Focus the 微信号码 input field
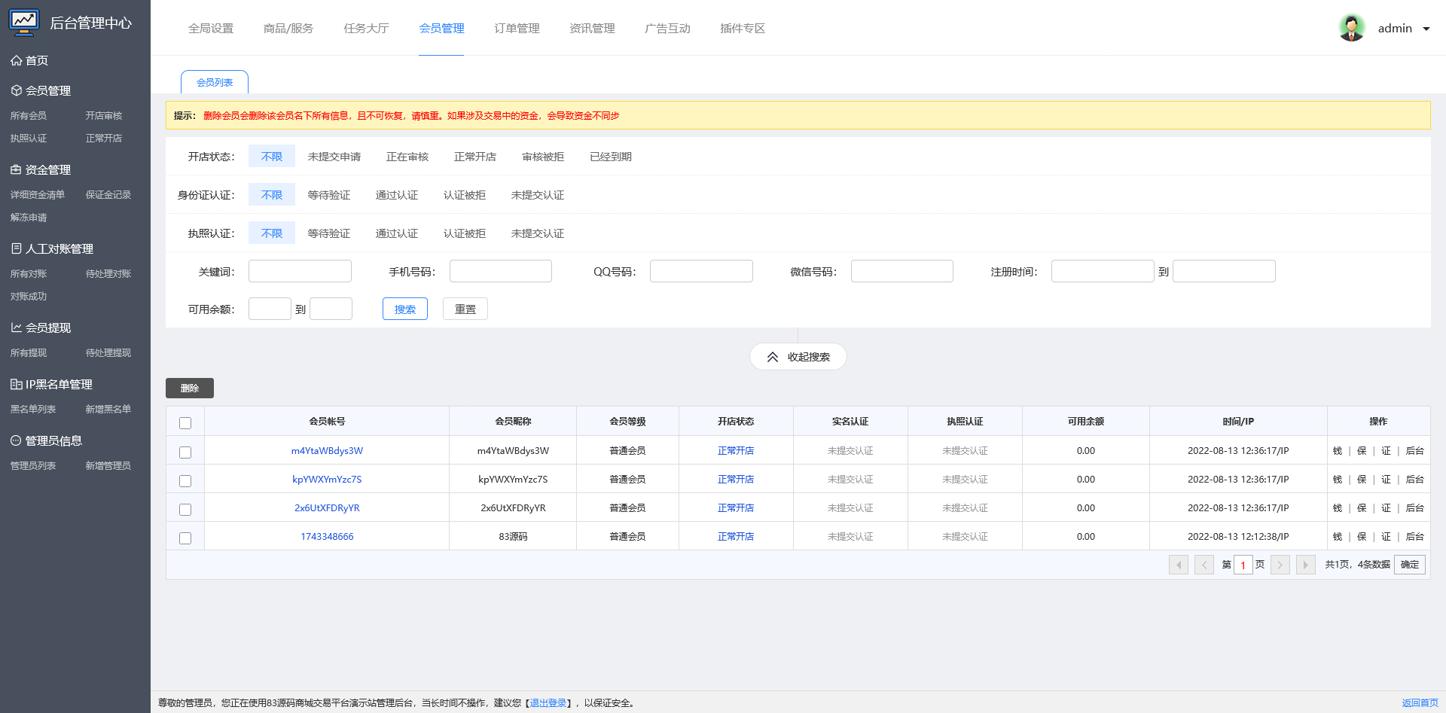Image resolution: width=1446 pixels, height=713 pixels. [902, 271]
